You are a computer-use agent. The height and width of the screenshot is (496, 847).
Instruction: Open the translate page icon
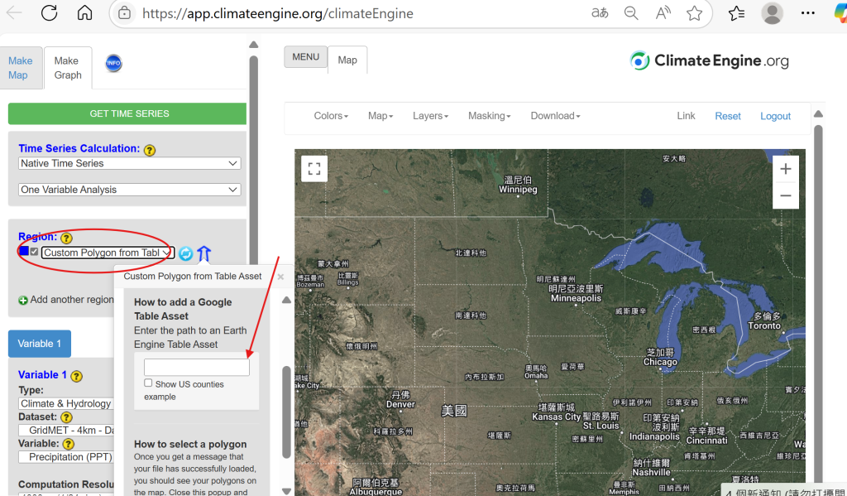(x=600, y=13)
